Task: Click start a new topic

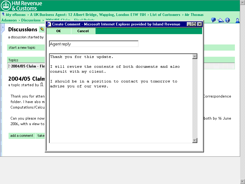Action: coord(22,48)
